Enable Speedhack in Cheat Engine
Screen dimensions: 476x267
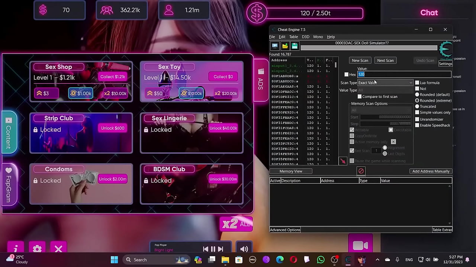pos(417,125)
